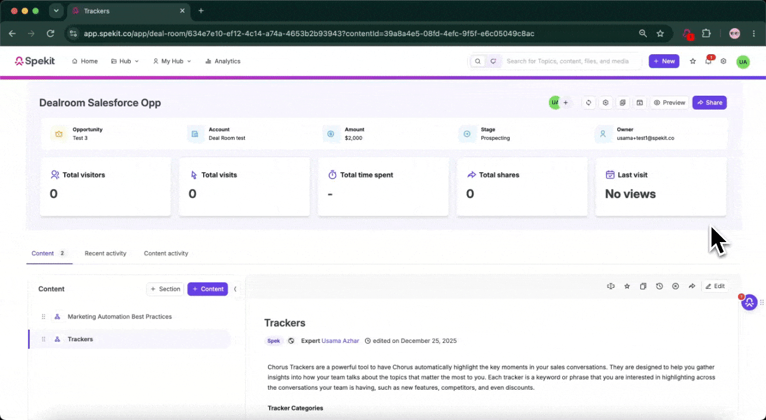Open the browser profile avatar
This screenshot has height=420, width=766.
click(735, 34)
